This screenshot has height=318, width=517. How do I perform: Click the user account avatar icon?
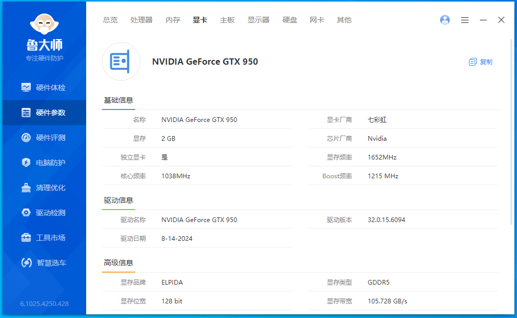(445, 20)
